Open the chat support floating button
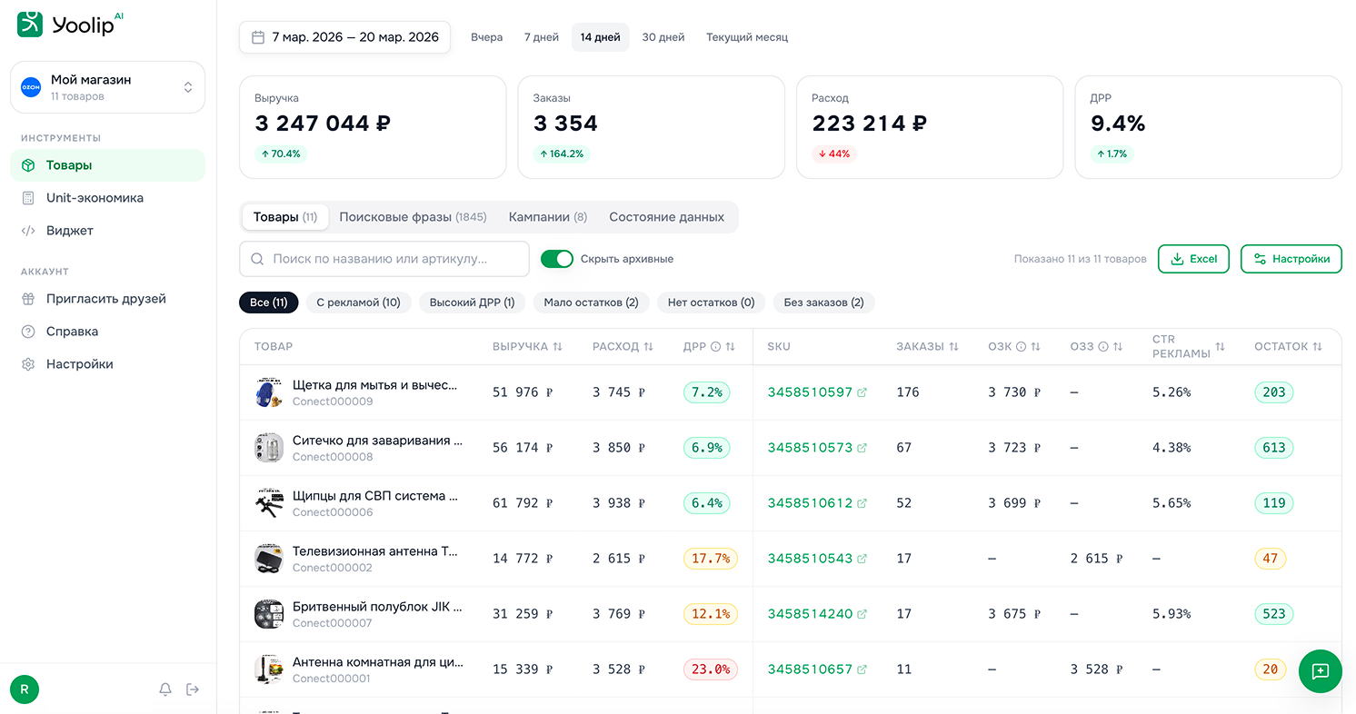The width and height of the screenshot is (1356, 714). (1320, 671)
